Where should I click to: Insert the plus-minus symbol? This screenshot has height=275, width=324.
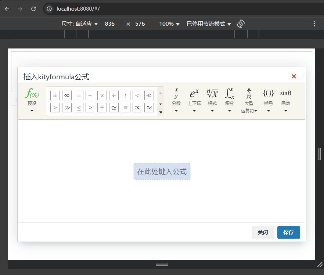click(55, 95)
